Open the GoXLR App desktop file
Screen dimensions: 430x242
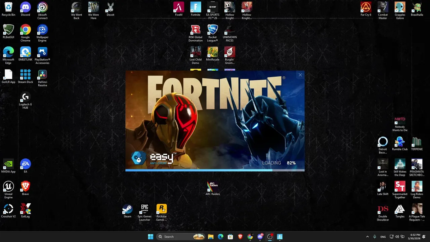[x=8, y=76]
